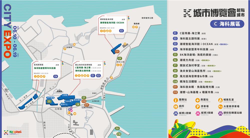Image resolution: width=250 pixels, height=138 pixels.
Task: Select the 教育中心 building label on the map
Action: [64, 104]
